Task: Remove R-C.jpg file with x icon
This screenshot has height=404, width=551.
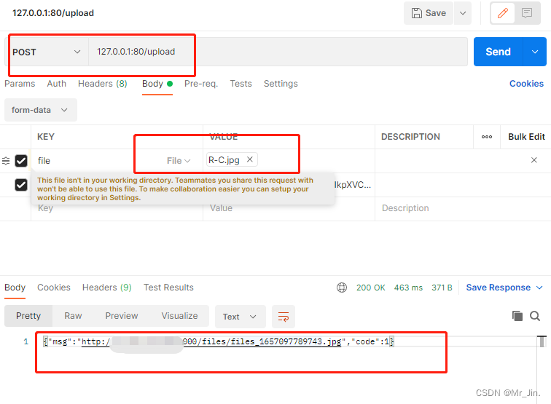Action: pos(249,160)
